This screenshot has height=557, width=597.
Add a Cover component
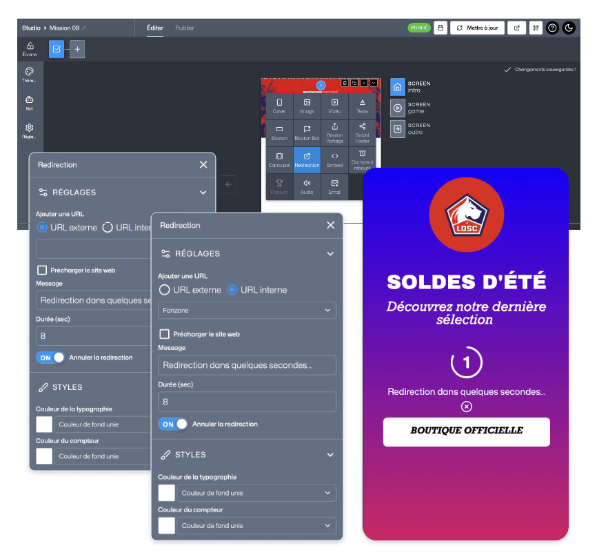(x=279, y=106)
